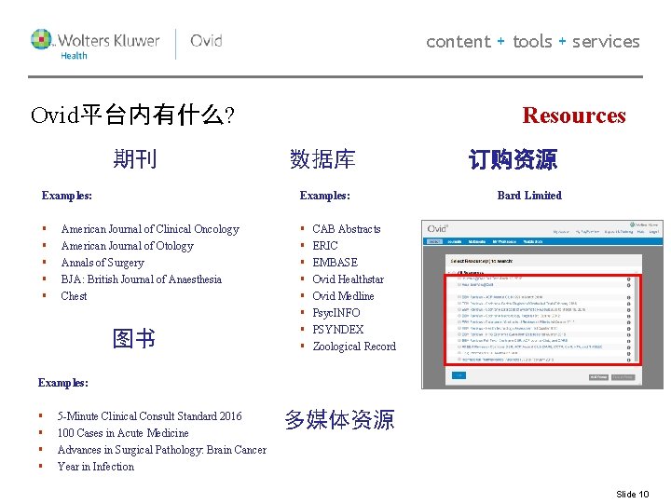
Task: Click 'Examples:' label under 数据库
Action: point(325,196)
